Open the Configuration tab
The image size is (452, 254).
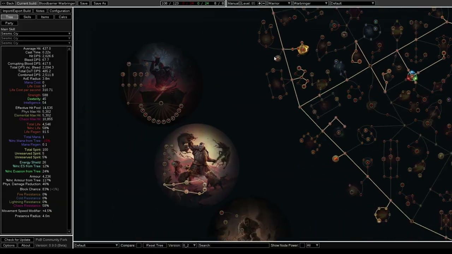pyautogui.click(x=59, y=11)
